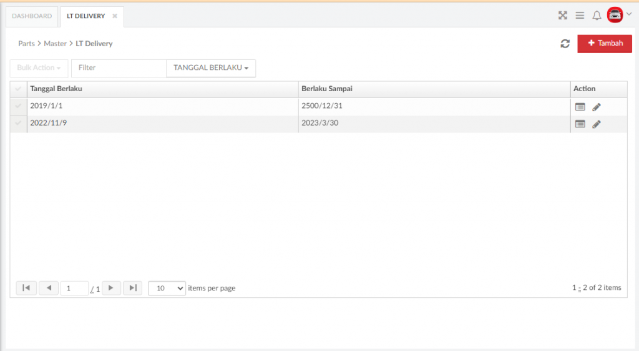Go to first page
This screenshot has width=639, height=351.
26,288
